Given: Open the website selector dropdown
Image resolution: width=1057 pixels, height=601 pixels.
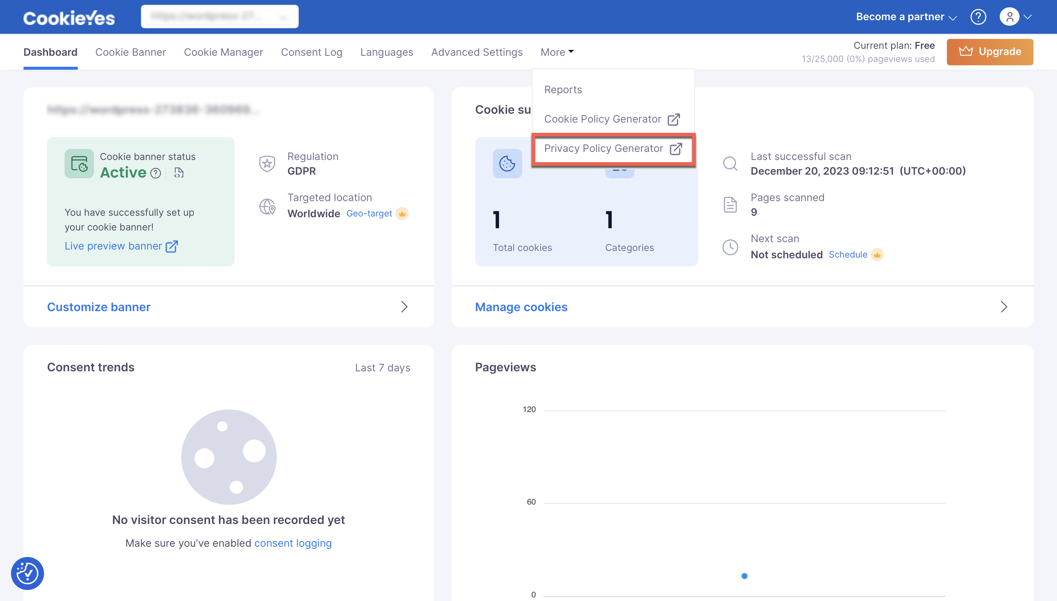Looking at the screenshot, I should [219, 17].
